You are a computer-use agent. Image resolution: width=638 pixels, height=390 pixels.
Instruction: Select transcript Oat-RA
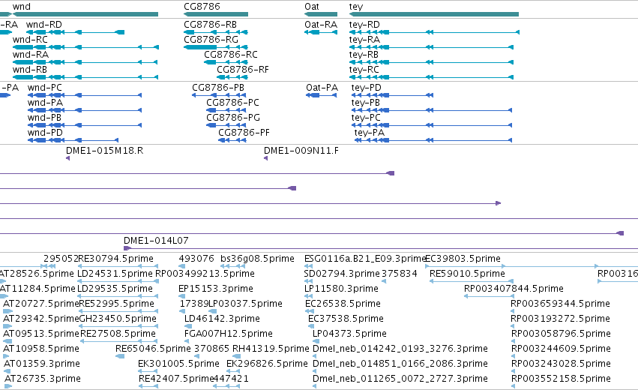tap(321, 25)
